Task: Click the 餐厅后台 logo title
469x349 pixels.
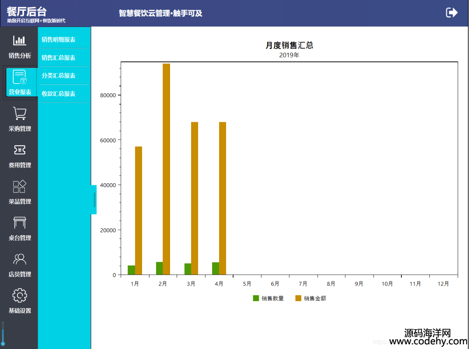Action: point(26,11)
